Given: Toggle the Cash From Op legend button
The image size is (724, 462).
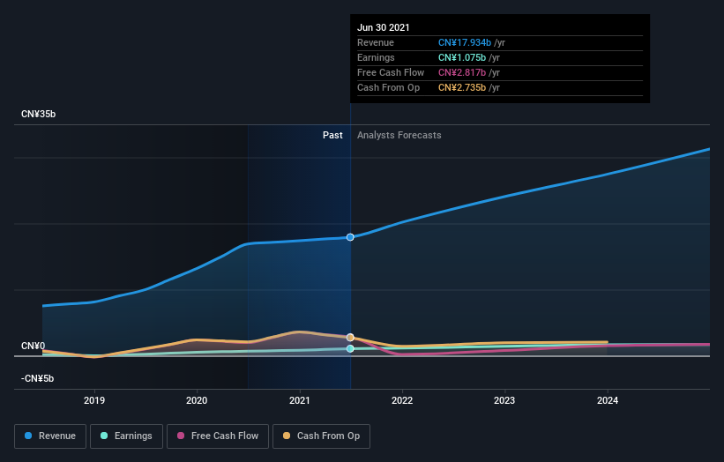Looking at the screenshot, I should click(x=321, y=436).
